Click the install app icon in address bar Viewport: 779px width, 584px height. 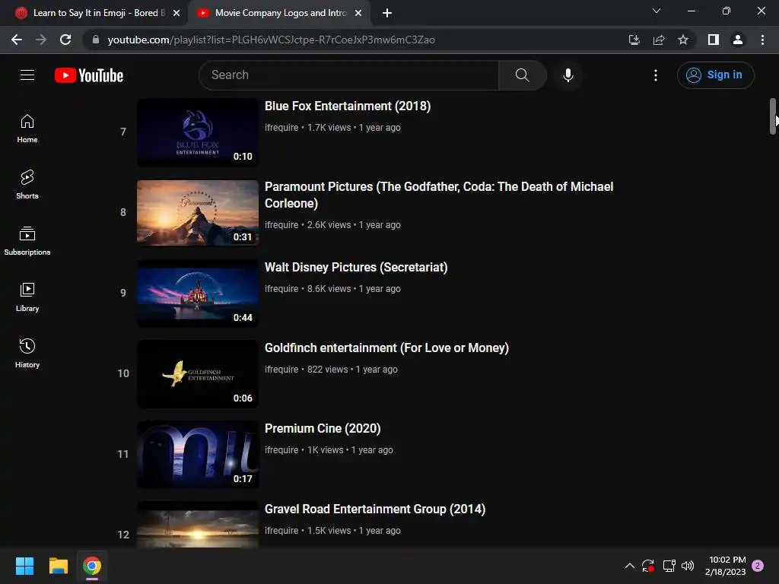[634, 40]
